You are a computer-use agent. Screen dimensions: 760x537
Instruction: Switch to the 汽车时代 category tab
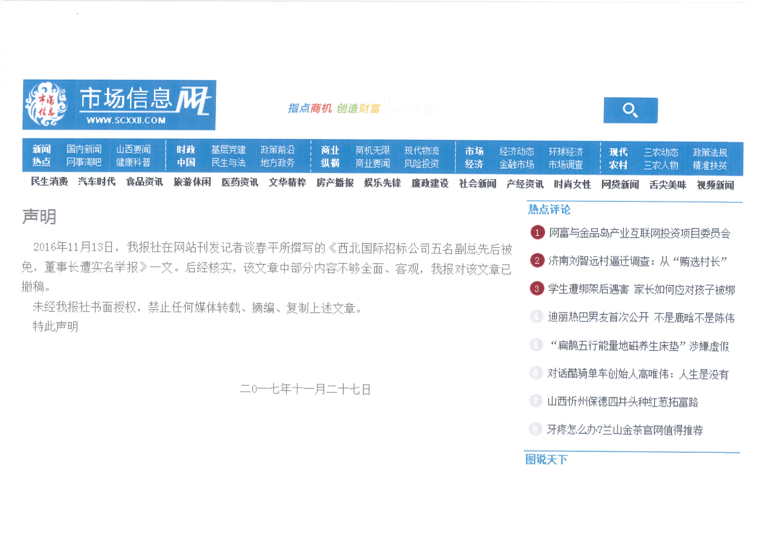(x=97, y=182)
